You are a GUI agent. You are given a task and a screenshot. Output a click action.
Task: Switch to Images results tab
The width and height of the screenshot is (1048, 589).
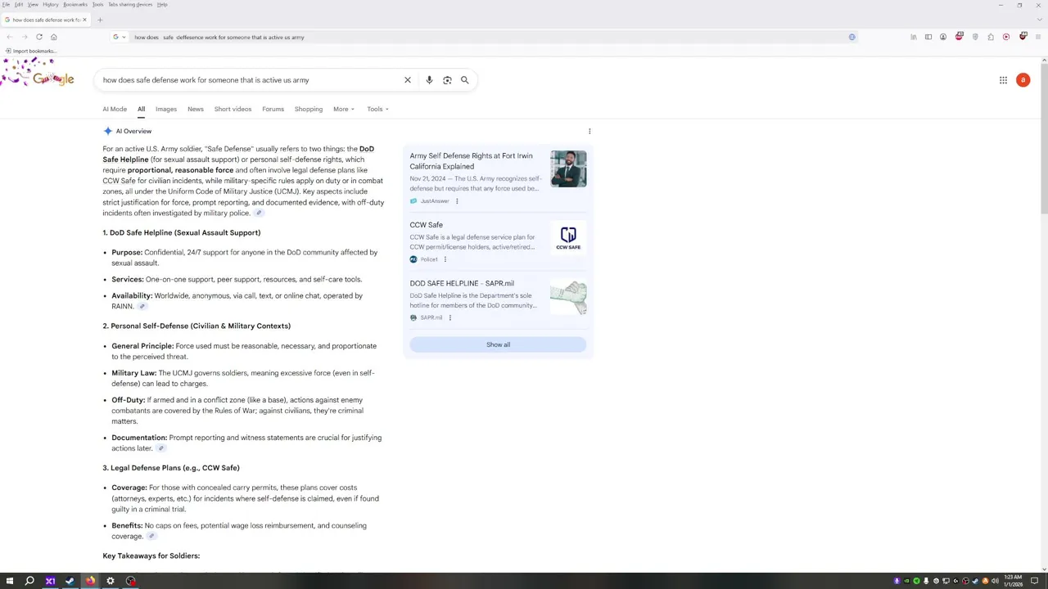click(x=166, y=109)
